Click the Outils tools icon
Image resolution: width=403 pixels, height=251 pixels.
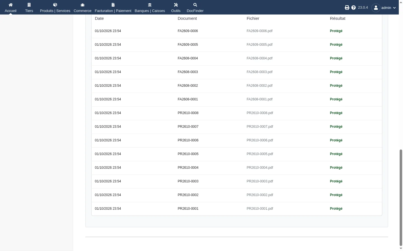pos(176,5)
